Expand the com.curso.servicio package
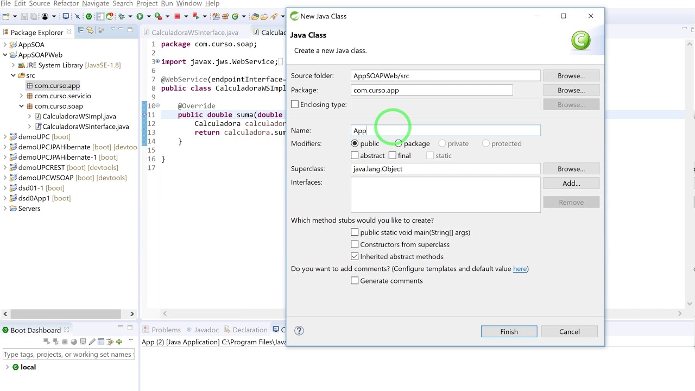 point(22,96)
